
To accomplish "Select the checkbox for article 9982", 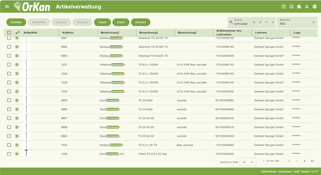I will [x=9, y=47].
